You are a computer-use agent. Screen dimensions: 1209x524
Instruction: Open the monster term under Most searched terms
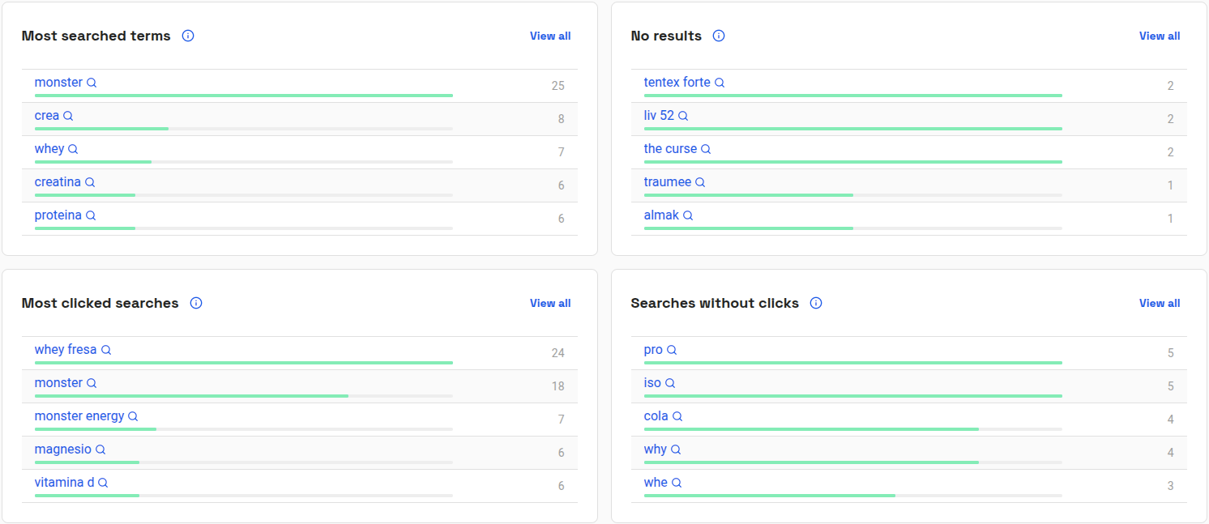(58, 83)
